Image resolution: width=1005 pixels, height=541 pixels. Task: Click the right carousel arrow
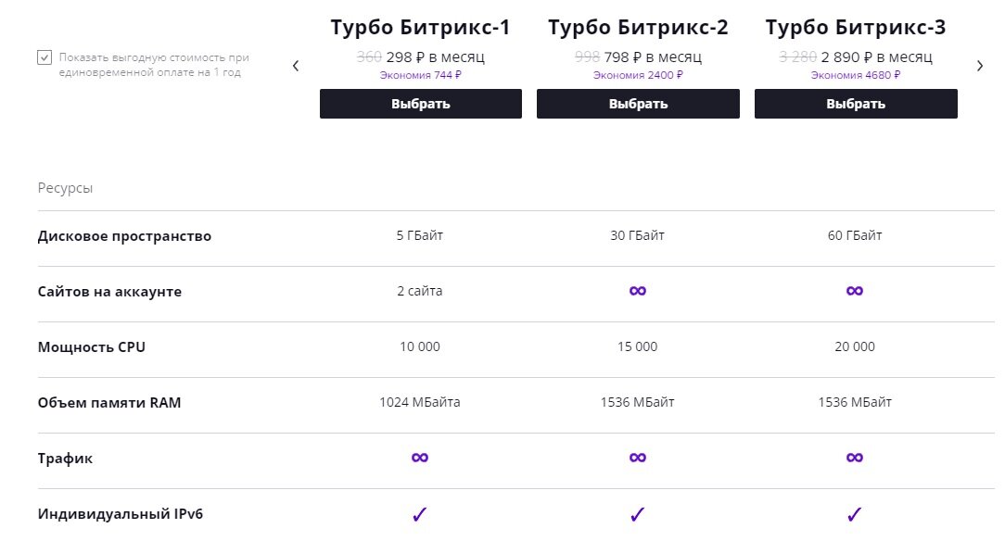(x=980, y=66)
